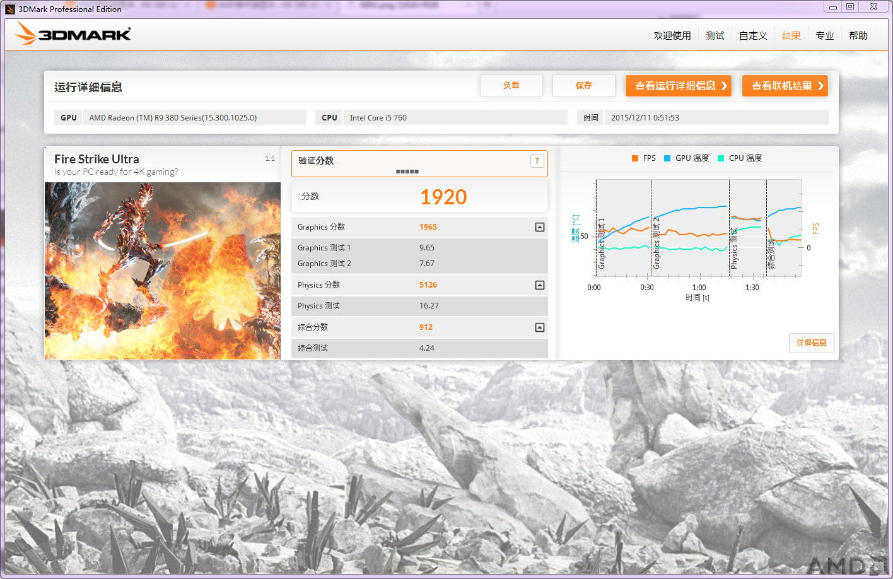Viewport: 893px width, 579px height.
Task: Click the 'Is your PC ready for 4K gaming?' subtitle
Action: click(116, 172)
